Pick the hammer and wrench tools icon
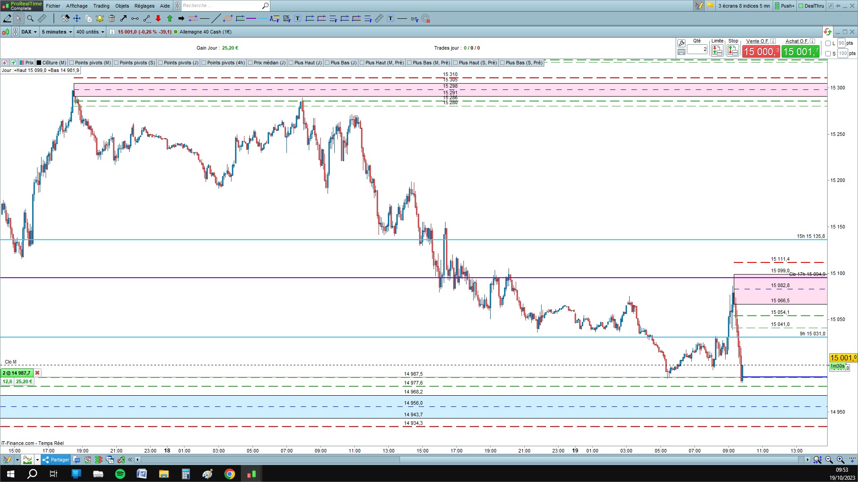 [x=65, y=18]
